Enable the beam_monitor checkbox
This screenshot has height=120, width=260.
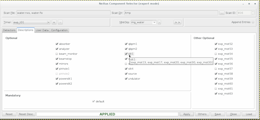[x=57, y=54]
